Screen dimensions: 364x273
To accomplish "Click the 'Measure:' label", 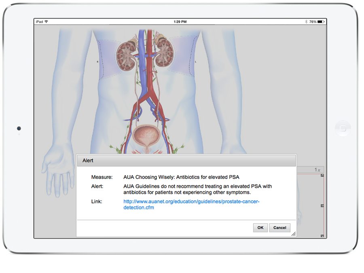I will click(102, 177).
